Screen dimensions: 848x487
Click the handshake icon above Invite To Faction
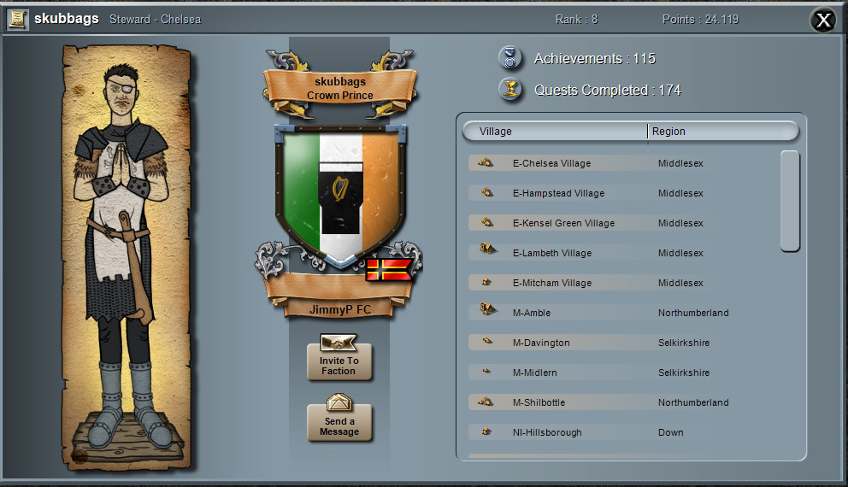[x=339, y=342]
